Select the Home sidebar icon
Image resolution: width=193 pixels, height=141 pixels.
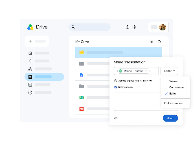point(30,53)
